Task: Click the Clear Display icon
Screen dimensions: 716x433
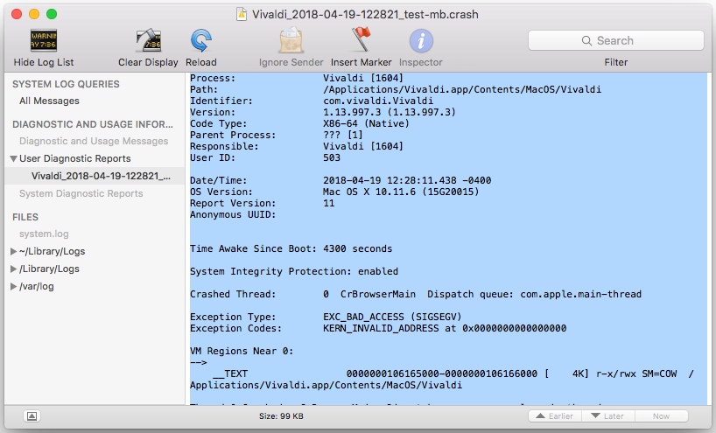Action: point(148,40)
